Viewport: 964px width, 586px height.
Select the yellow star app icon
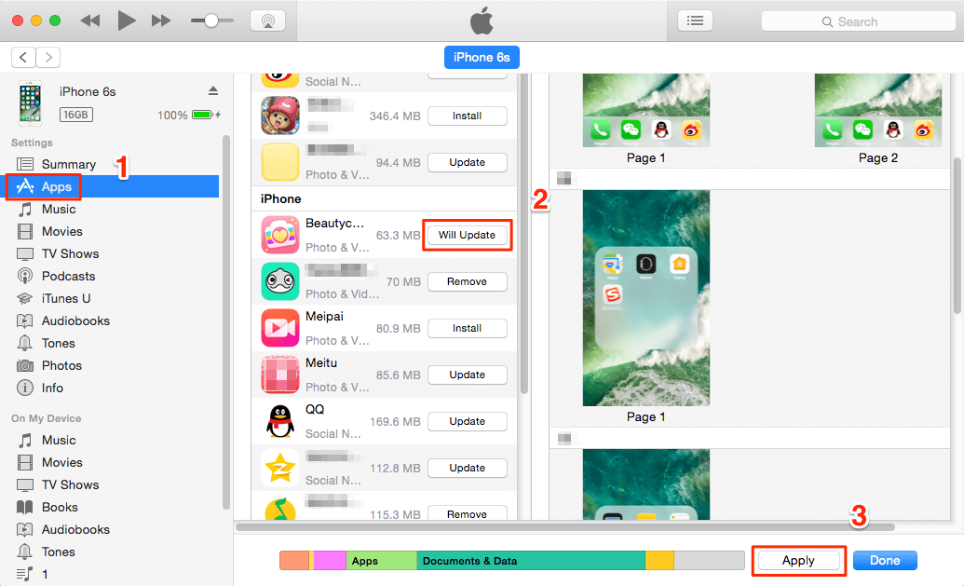(x=280, y=468)
